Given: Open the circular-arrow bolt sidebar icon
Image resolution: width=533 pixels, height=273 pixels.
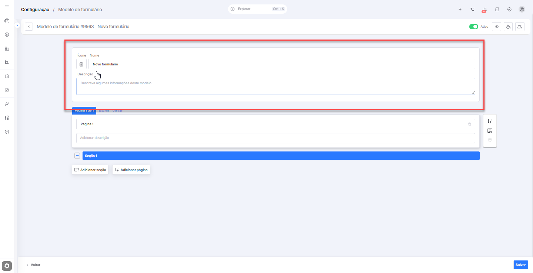Looking at the screenshot, I should coord(7,132).
